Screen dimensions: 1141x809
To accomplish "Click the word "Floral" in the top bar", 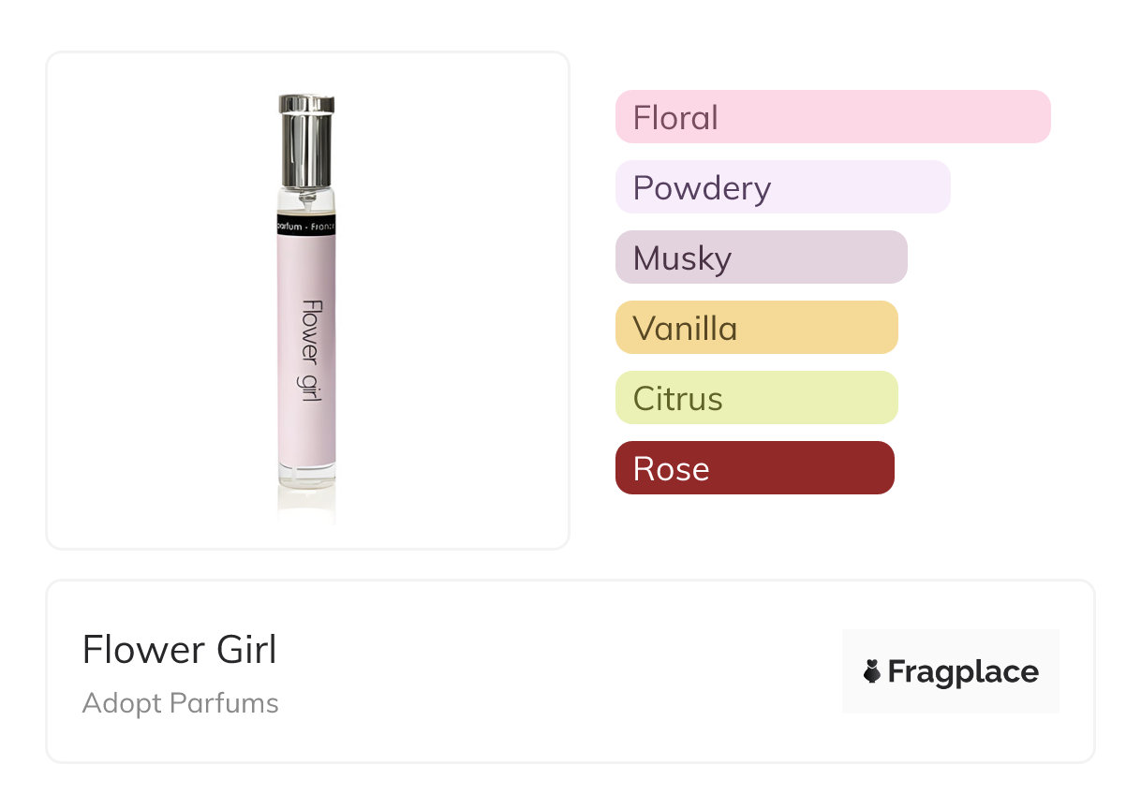I will point(675,118).
